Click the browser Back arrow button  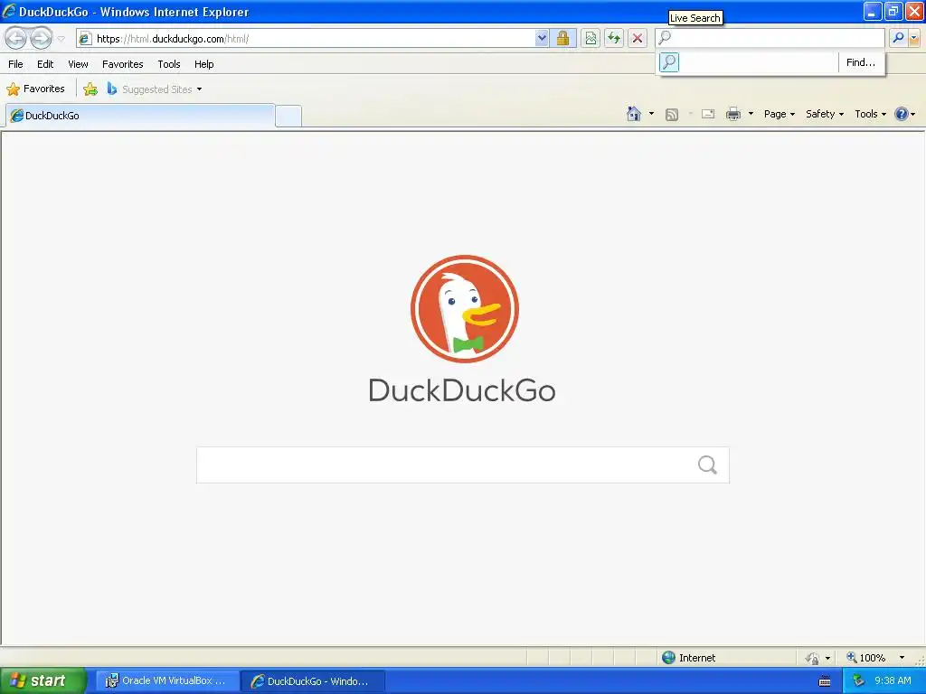pyautogui.click(x=16, y=39)
